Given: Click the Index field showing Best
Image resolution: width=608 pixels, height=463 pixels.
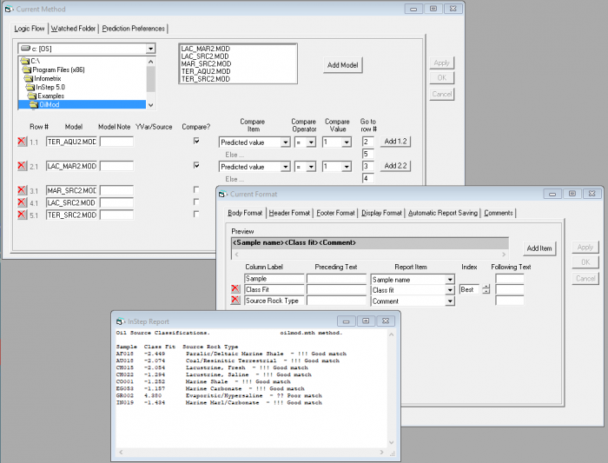Looking at the screenshot, I should point(469,289).
